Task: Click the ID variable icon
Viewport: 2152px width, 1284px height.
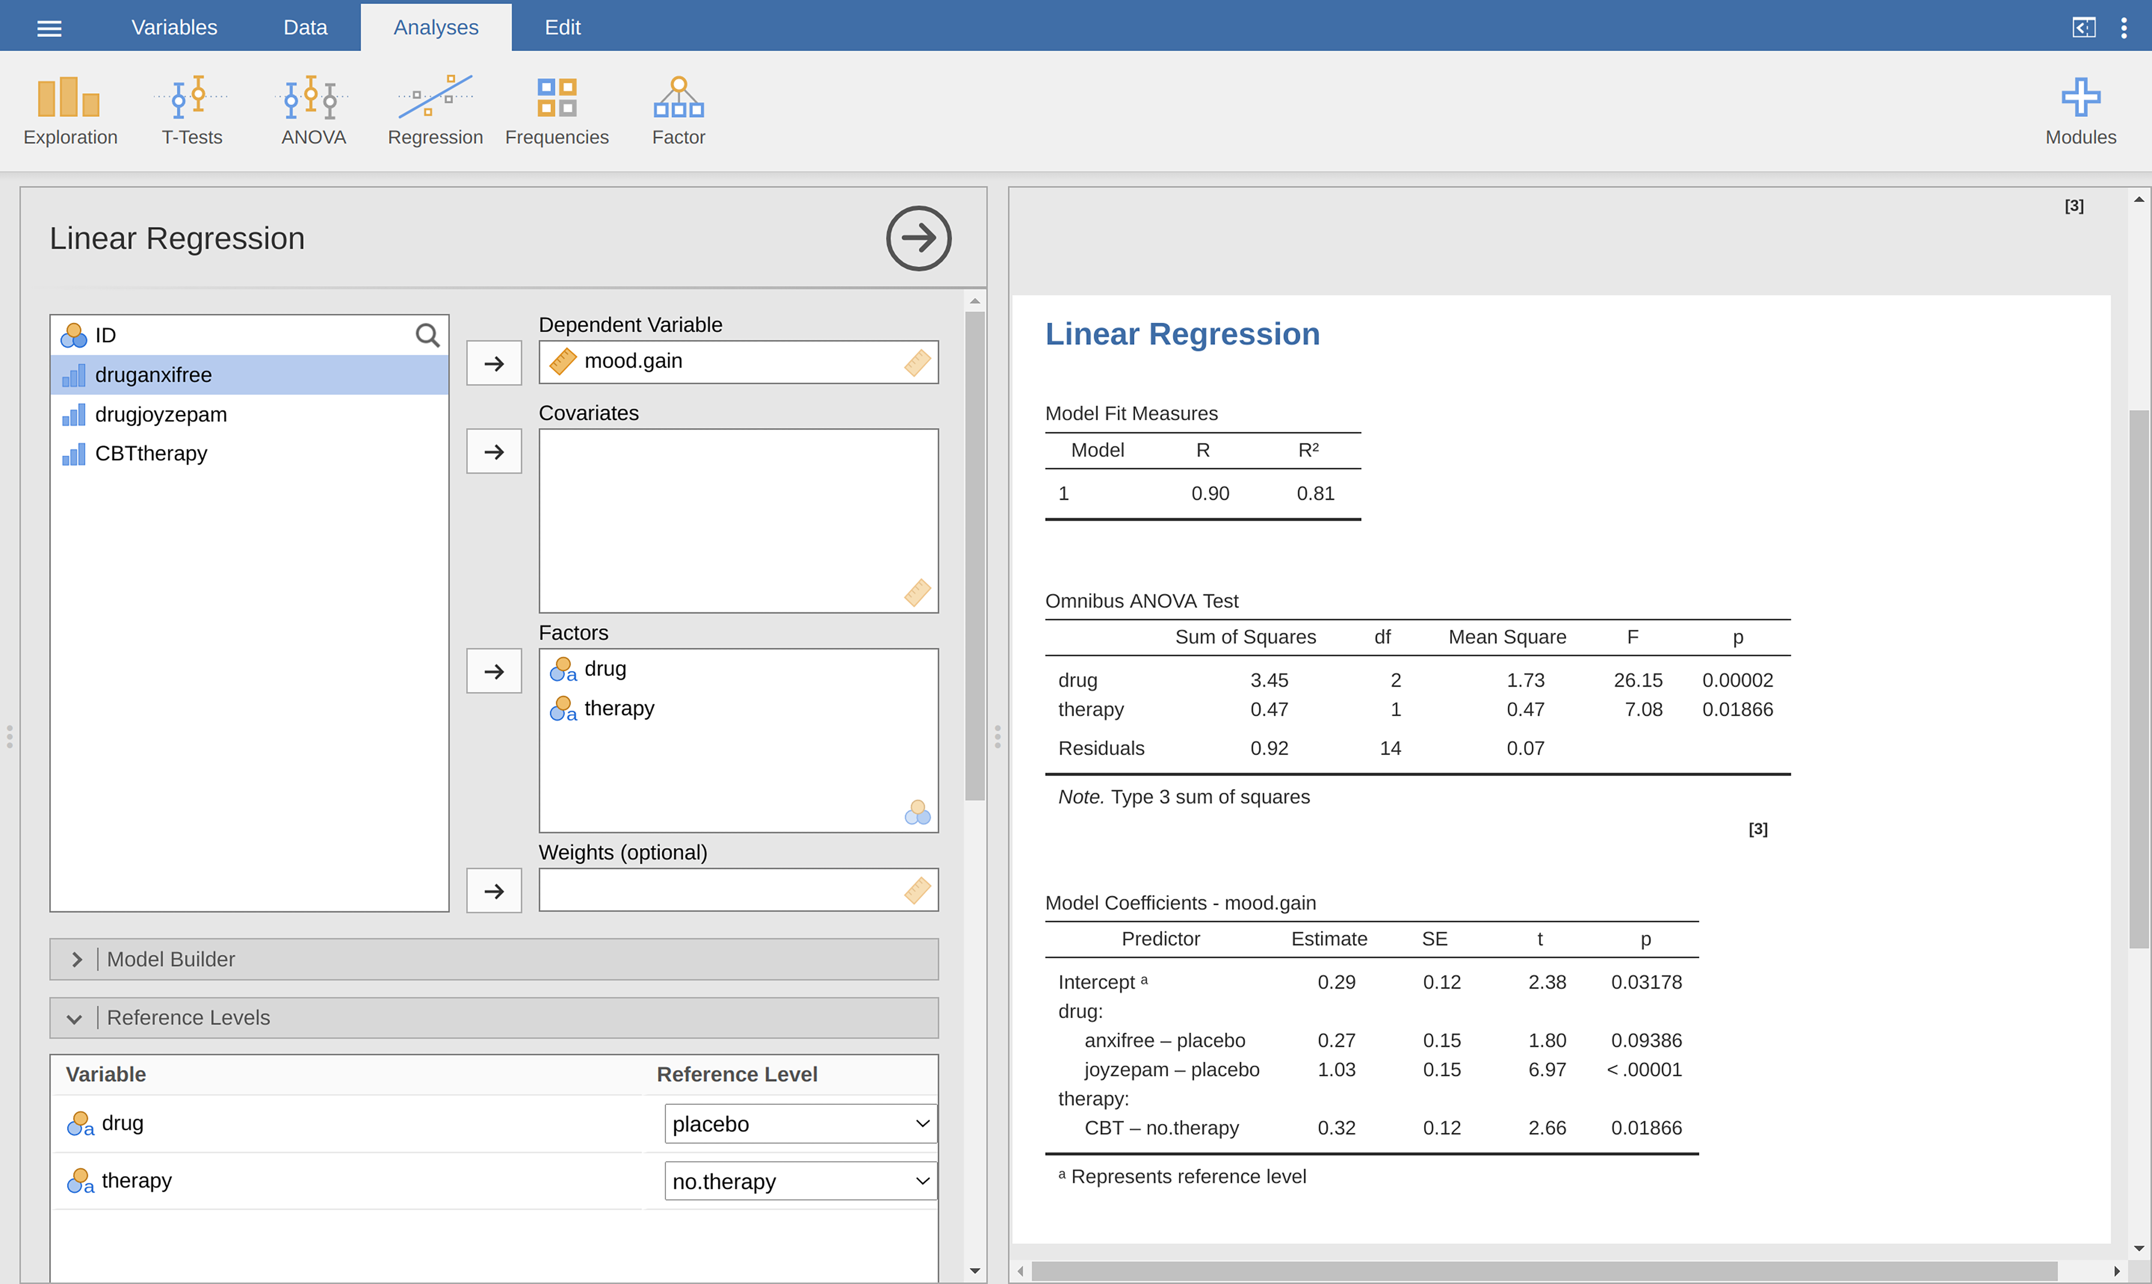Action: (x=74, y=335)
